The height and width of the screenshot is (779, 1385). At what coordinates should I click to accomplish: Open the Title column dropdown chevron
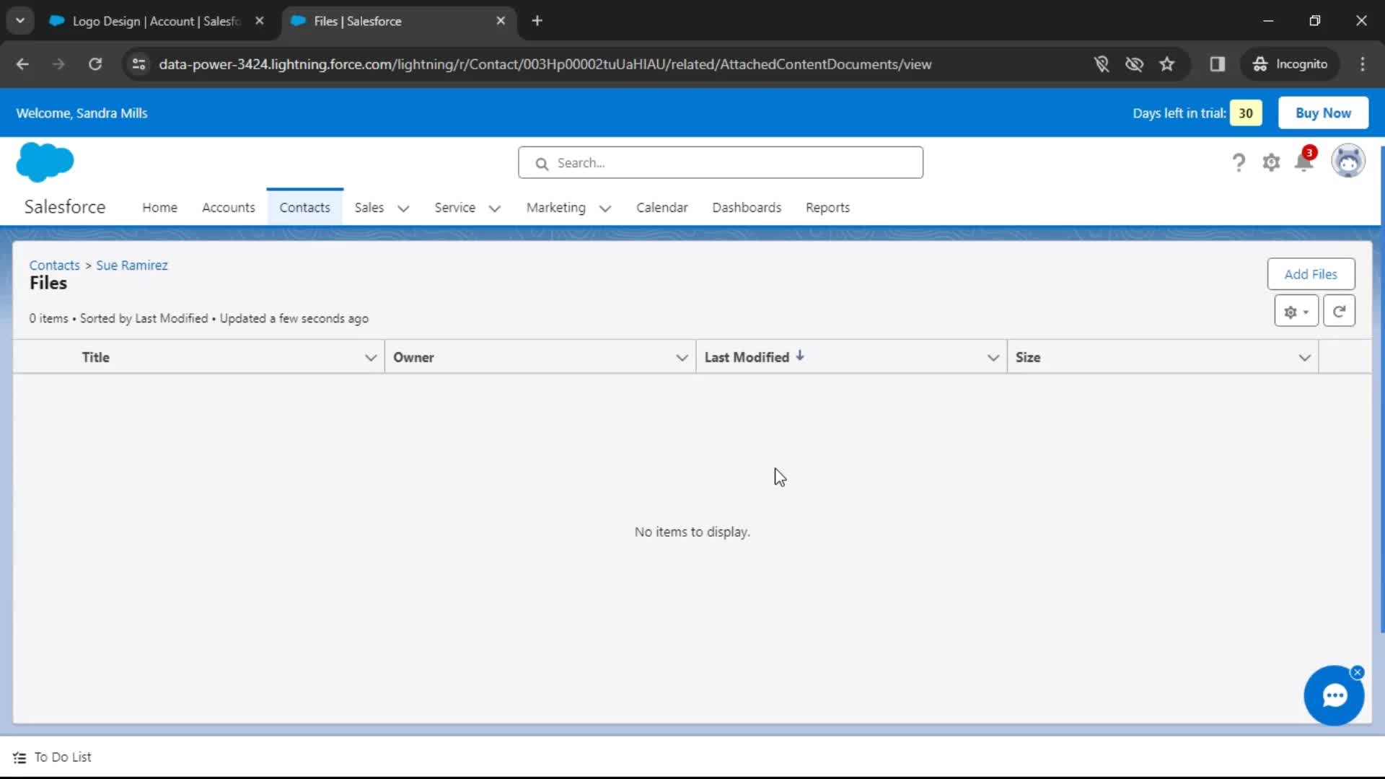tap(371, 358)
